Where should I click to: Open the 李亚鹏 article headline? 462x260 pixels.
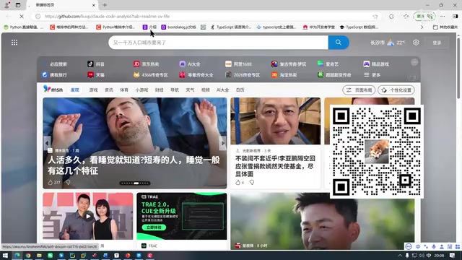click(x=275, y=166)
